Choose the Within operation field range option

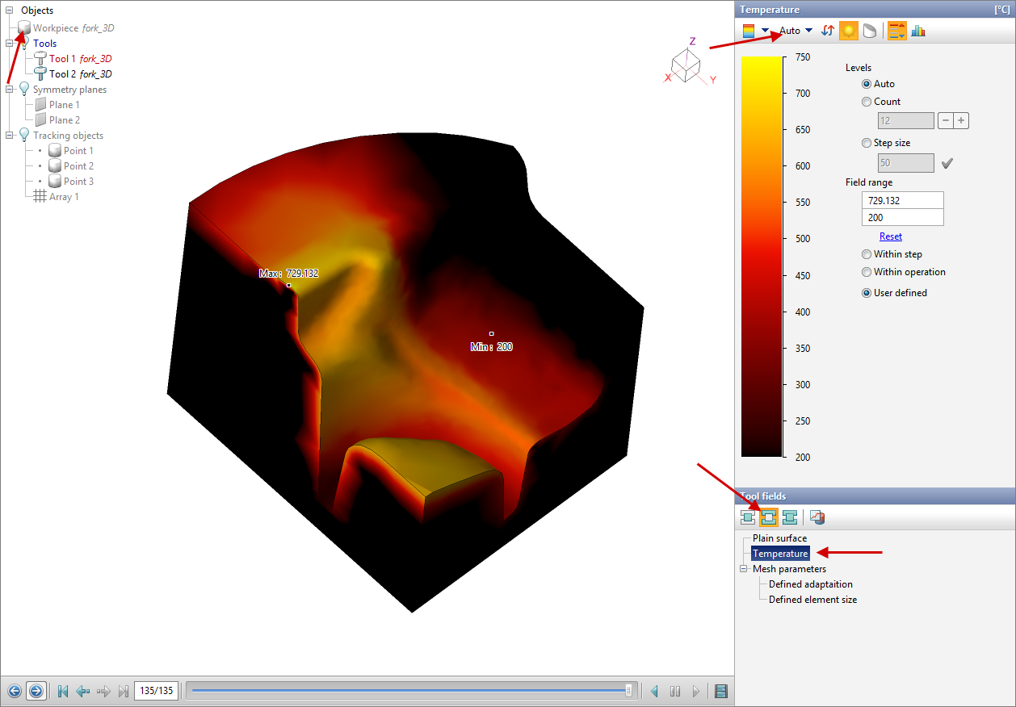(x=867, y=272)
